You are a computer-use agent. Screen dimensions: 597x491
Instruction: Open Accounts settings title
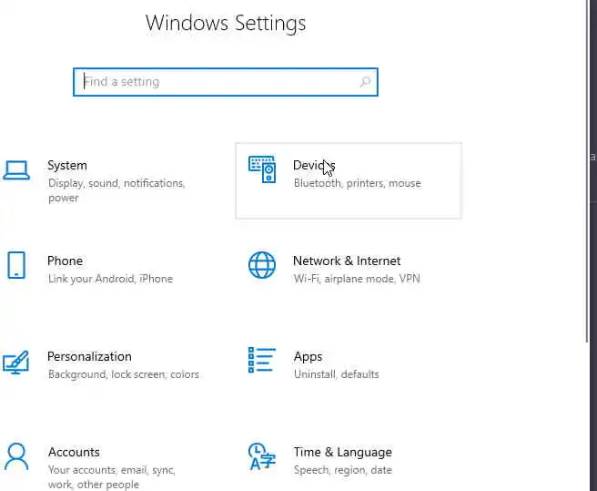click(74, 453)
